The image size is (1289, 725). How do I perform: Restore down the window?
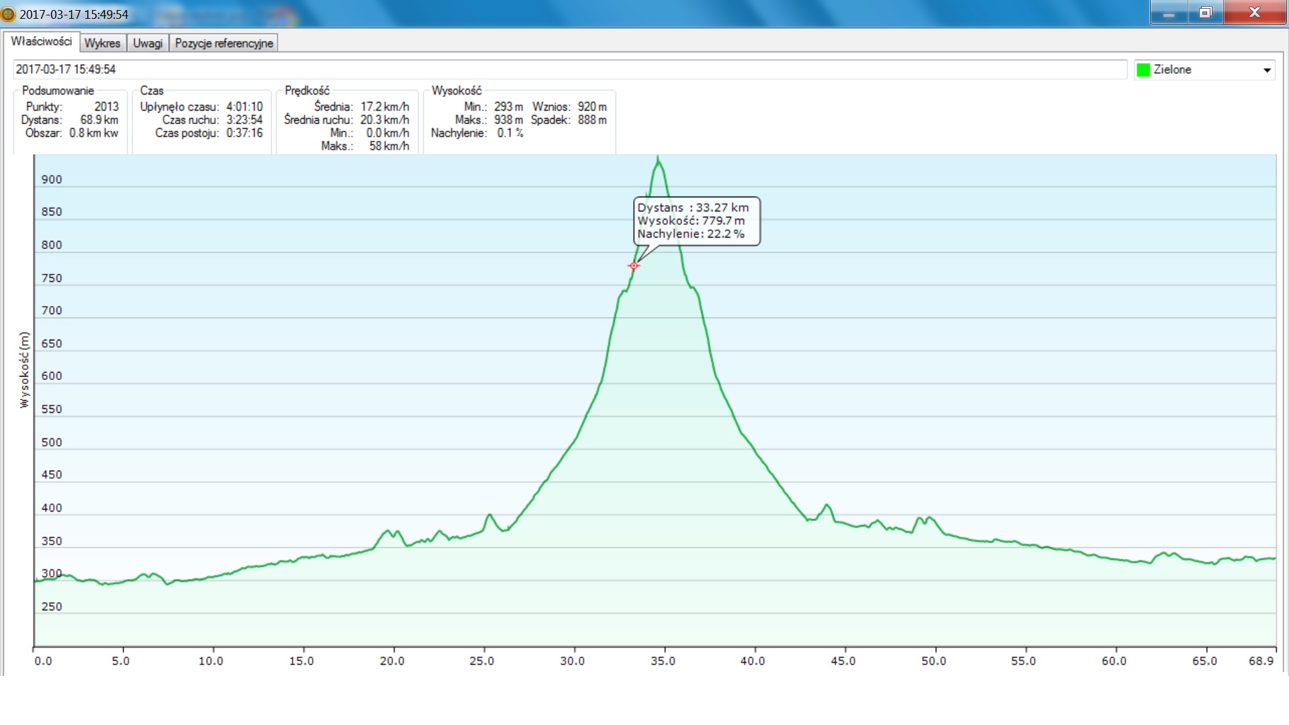[1206, 13]
